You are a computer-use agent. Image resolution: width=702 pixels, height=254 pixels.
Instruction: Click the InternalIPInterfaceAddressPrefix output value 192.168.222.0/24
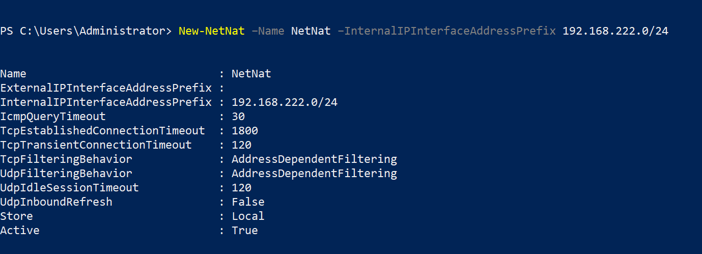click(x=284, y=102)
